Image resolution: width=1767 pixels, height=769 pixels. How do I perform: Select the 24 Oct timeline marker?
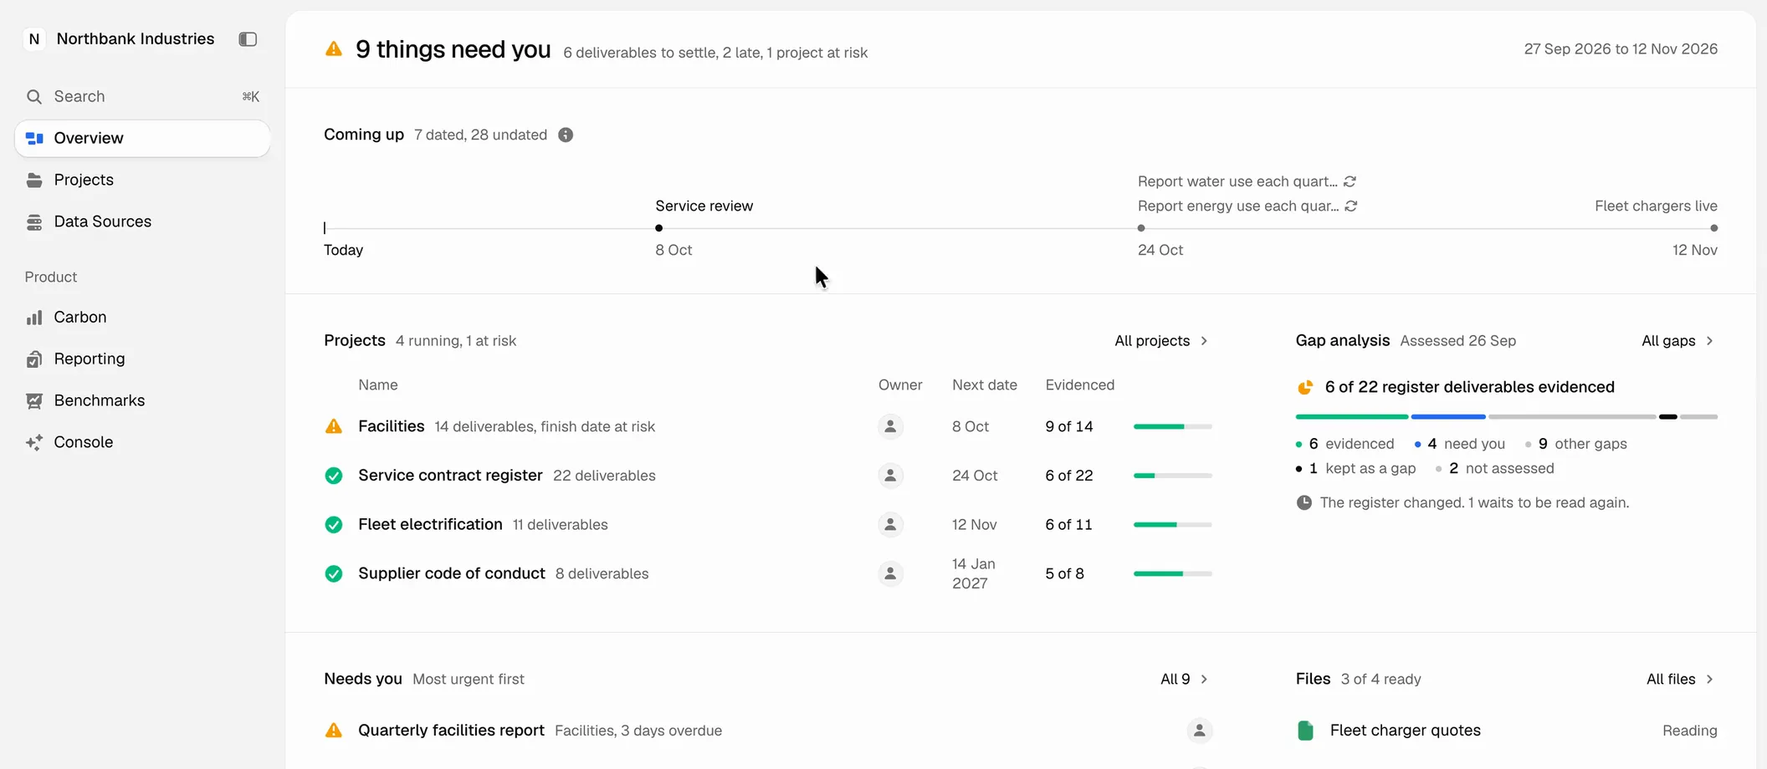(1141, 227)
